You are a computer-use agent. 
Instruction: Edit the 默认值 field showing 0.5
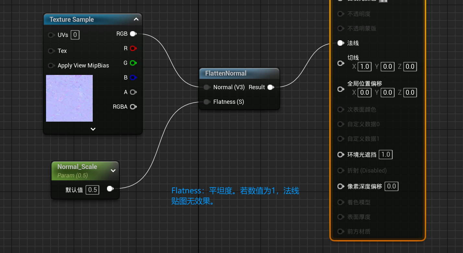[92, 190]
